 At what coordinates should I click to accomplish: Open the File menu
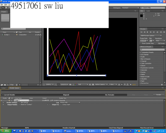point(2,5)
